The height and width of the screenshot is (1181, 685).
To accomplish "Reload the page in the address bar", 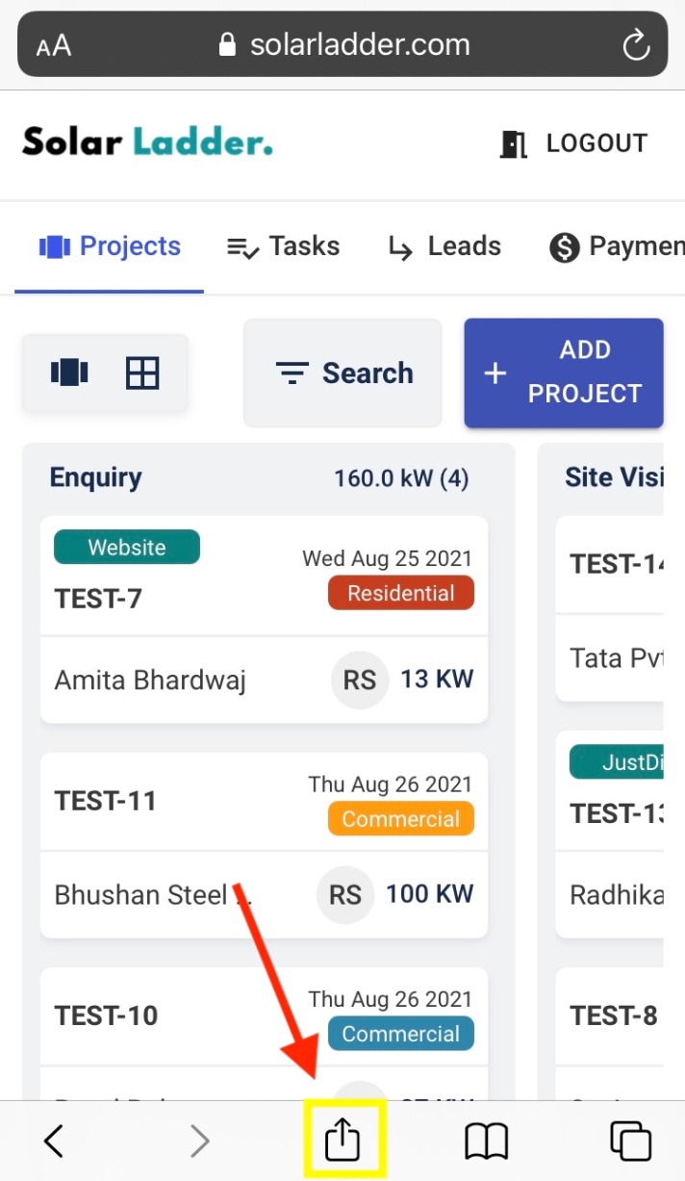I will 636,44.
